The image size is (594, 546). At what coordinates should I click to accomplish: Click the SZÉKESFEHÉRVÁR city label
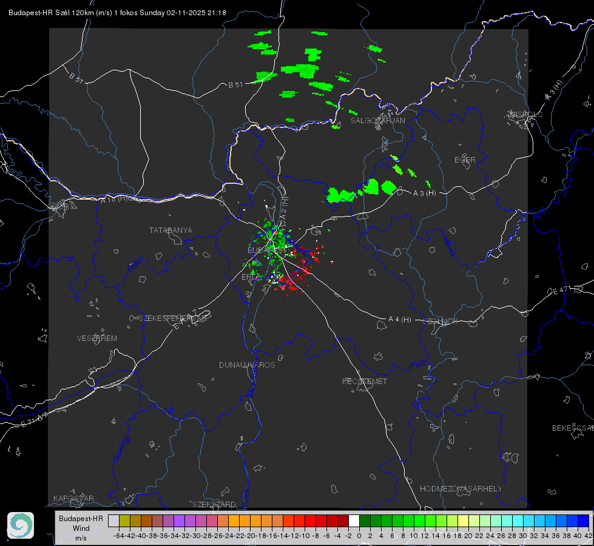point(173,318)
